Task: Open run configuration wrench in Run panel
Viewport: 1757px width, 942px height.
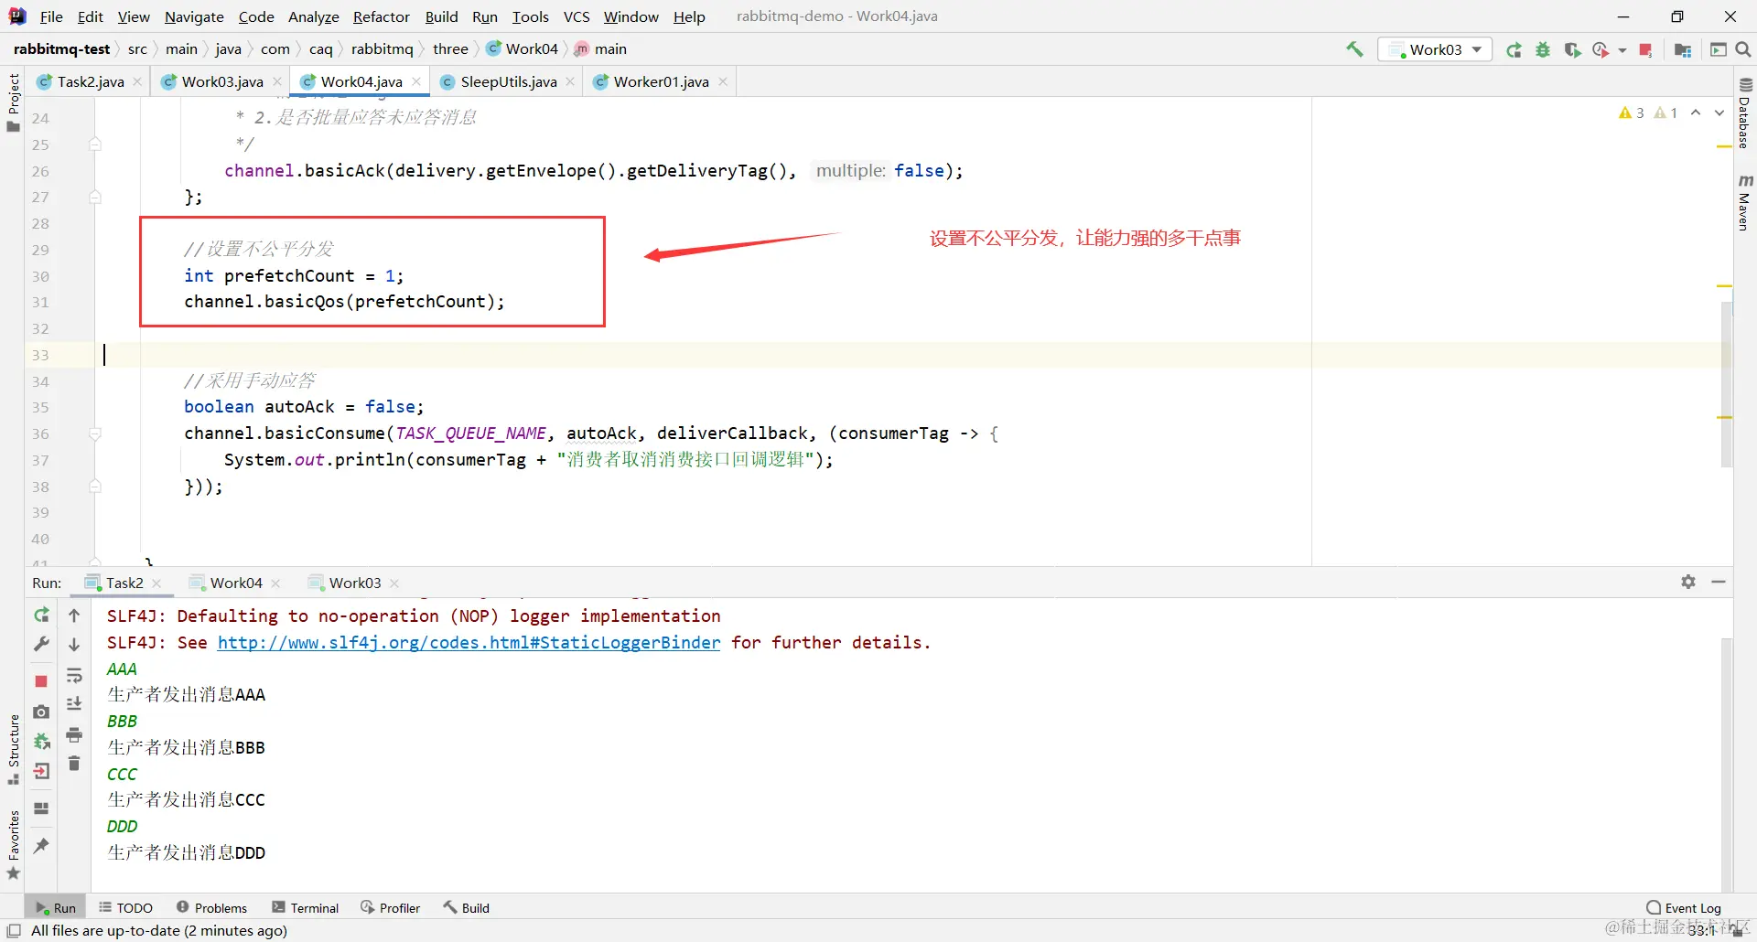Action: click(41, 644)
